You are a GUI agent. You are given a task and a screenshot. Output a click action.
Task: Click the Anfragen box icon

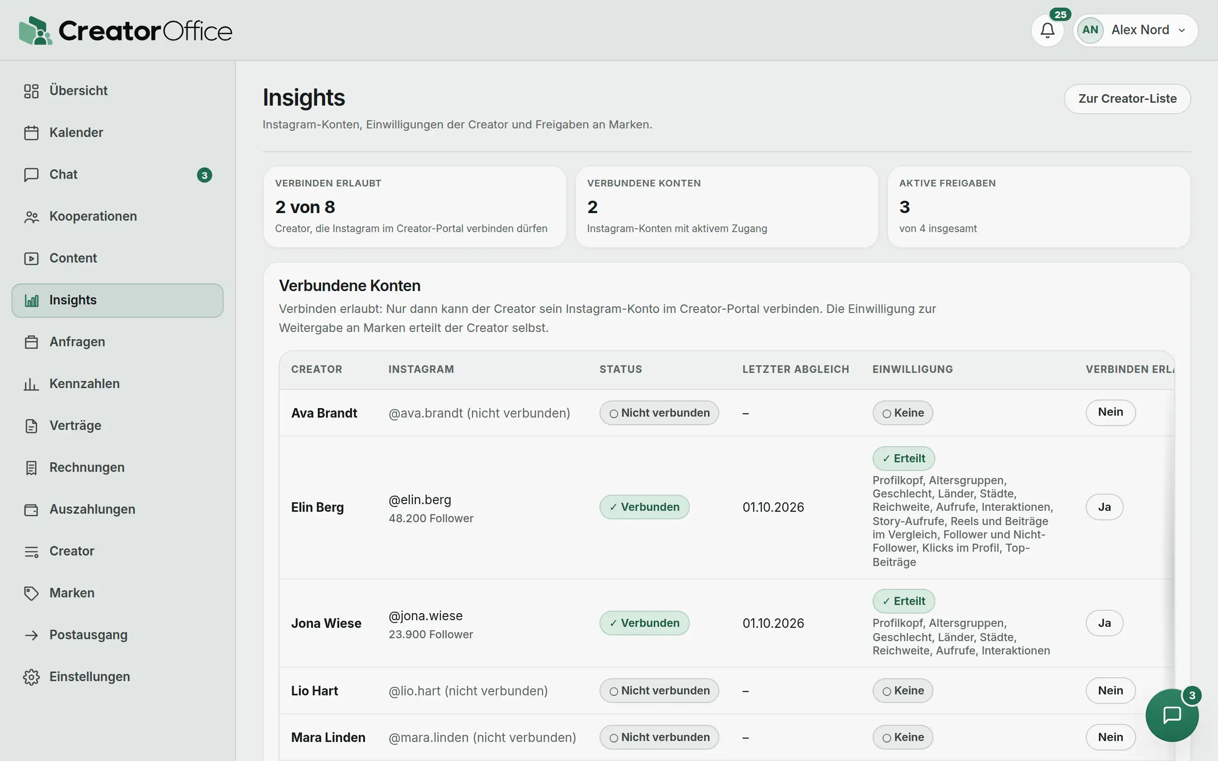[x=31, y=342]
